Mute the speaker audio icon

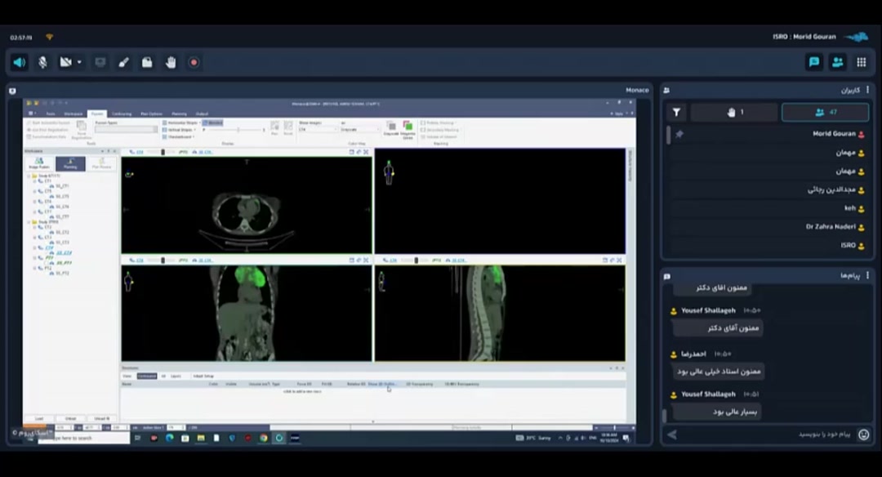tap(20, 62)
